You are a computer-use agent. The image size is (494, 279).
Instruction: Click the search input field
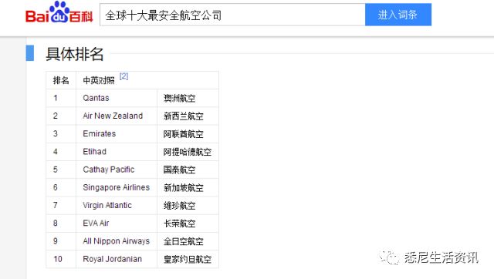click(x=232, y=15)
